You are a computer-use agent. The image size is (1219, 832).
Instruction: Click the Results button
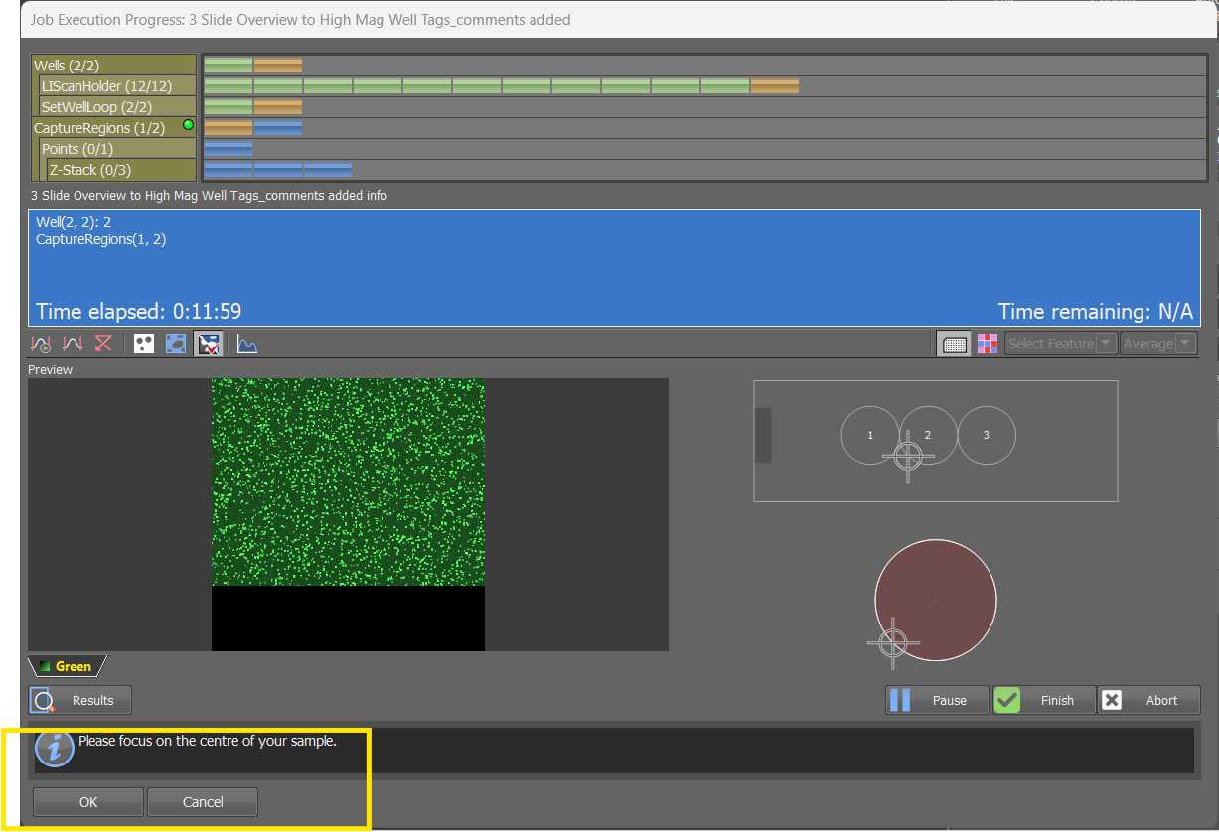(x=80, y=700)
